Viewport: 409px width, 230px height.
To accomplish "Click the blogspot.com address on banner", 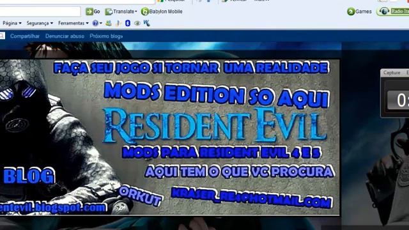I will [x=53, y=208].
